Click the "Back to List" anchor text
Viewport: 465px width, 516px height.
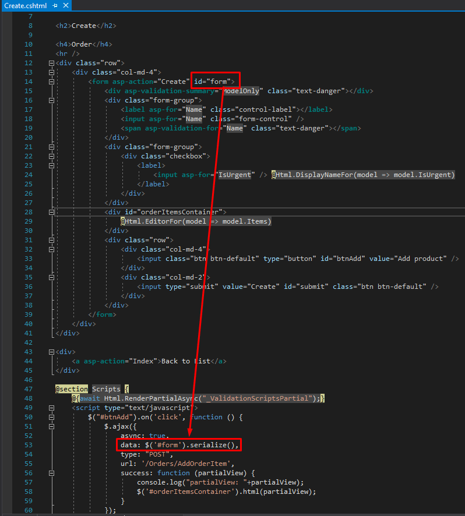click(x=186, y=361)
